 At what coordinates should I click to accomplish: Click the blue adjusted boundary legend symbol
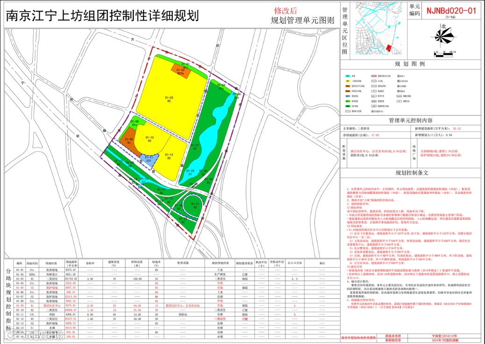coord(399,96)
